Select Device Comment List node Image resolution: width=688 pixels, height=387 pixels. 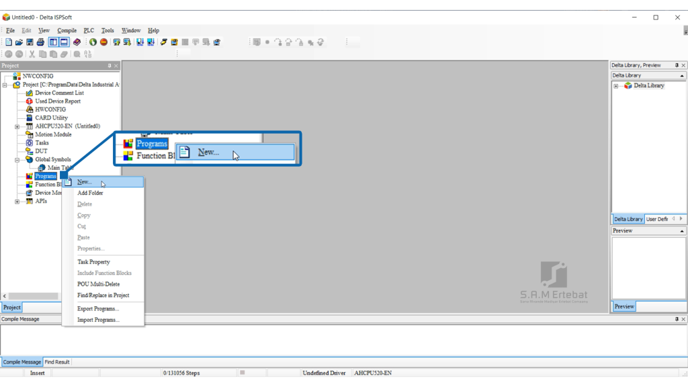coord(59,93)
